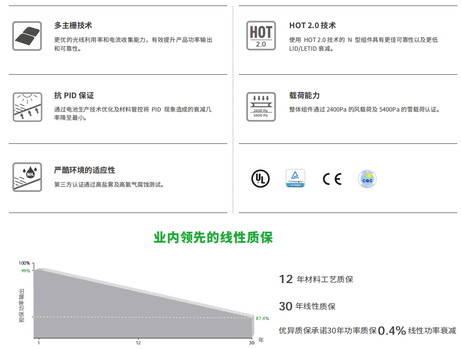Click the multi-busbar solar cell icon
461x349 pixels.
27,35
